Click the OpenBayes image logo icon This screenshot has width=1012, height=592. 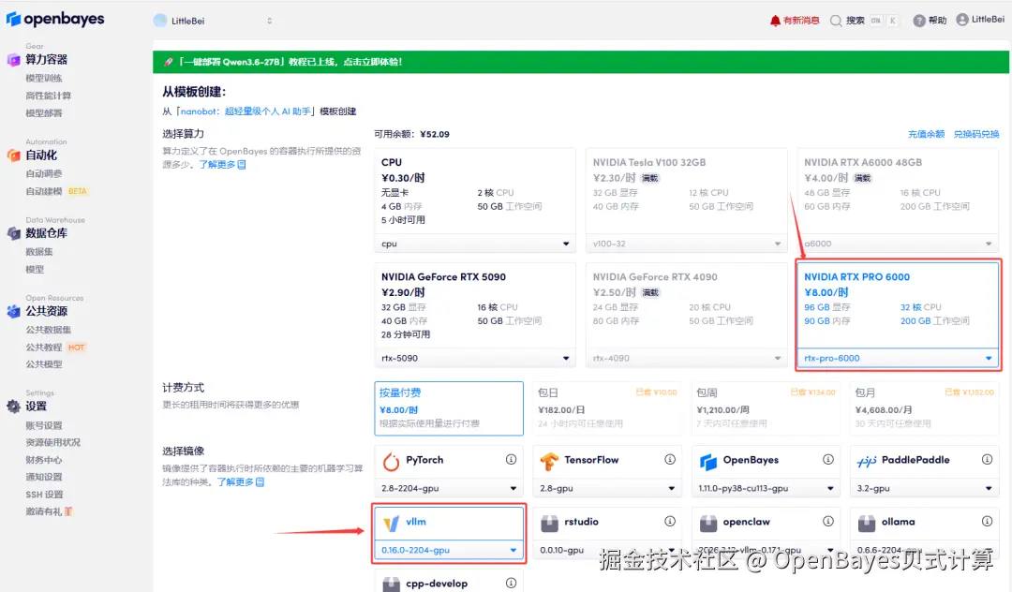[708, 461]
